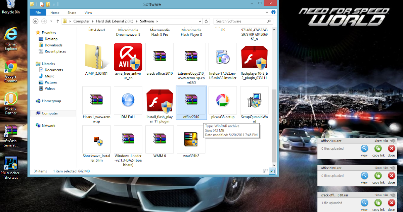The height and width of the screenshot is (212, 403).
Task: Select Network in navigation pane
Action: pos(45,126)
